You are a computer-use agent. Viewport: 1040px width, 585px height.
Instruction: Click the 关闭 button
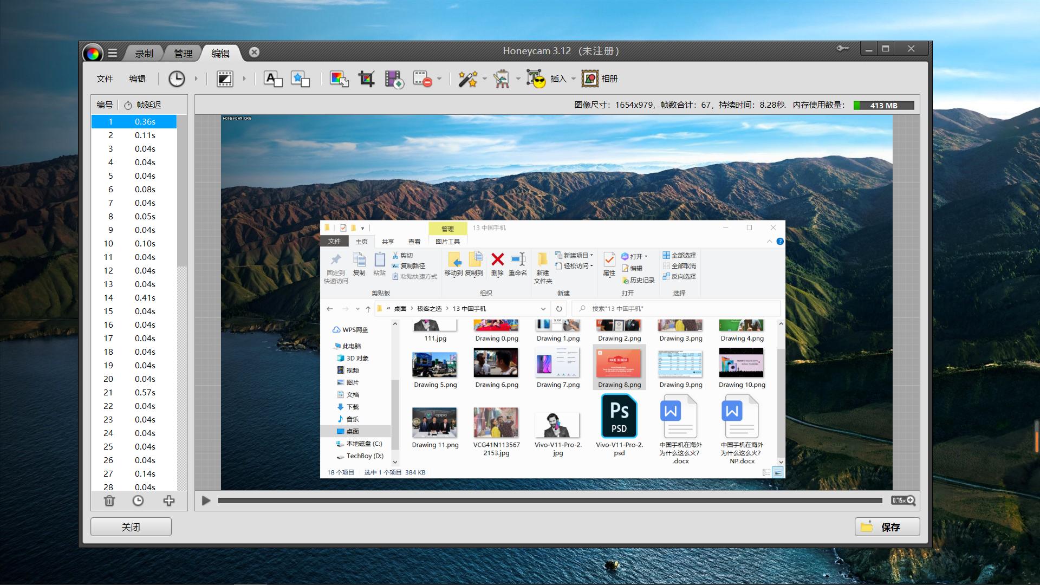tap(131, 527)
